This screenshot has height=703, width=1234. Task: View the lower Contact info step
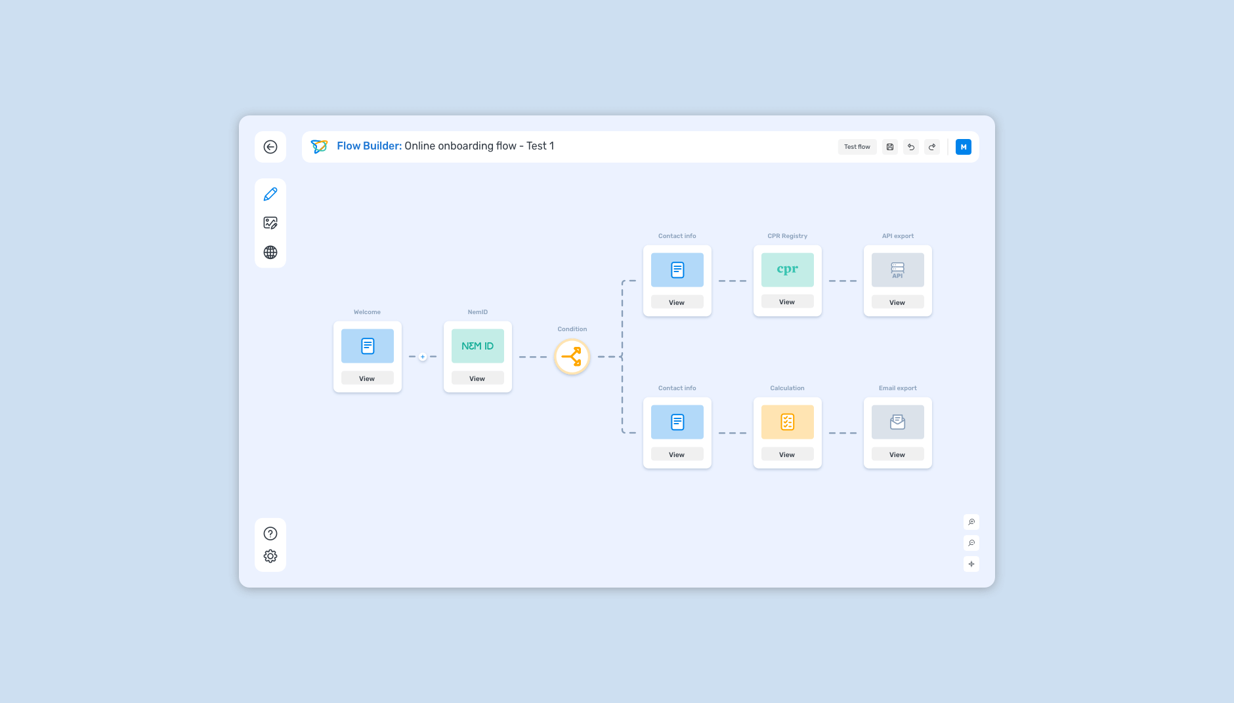[x=677, y=454]
